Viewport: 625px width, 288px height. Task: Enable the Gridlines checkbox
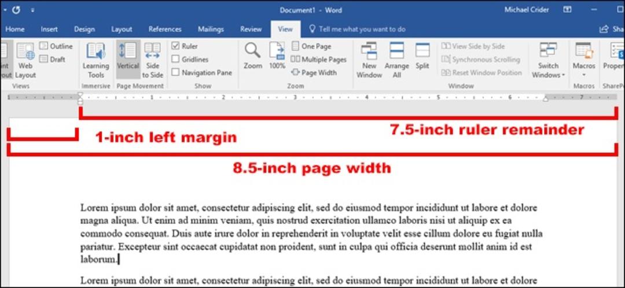[x=175, y=60]
